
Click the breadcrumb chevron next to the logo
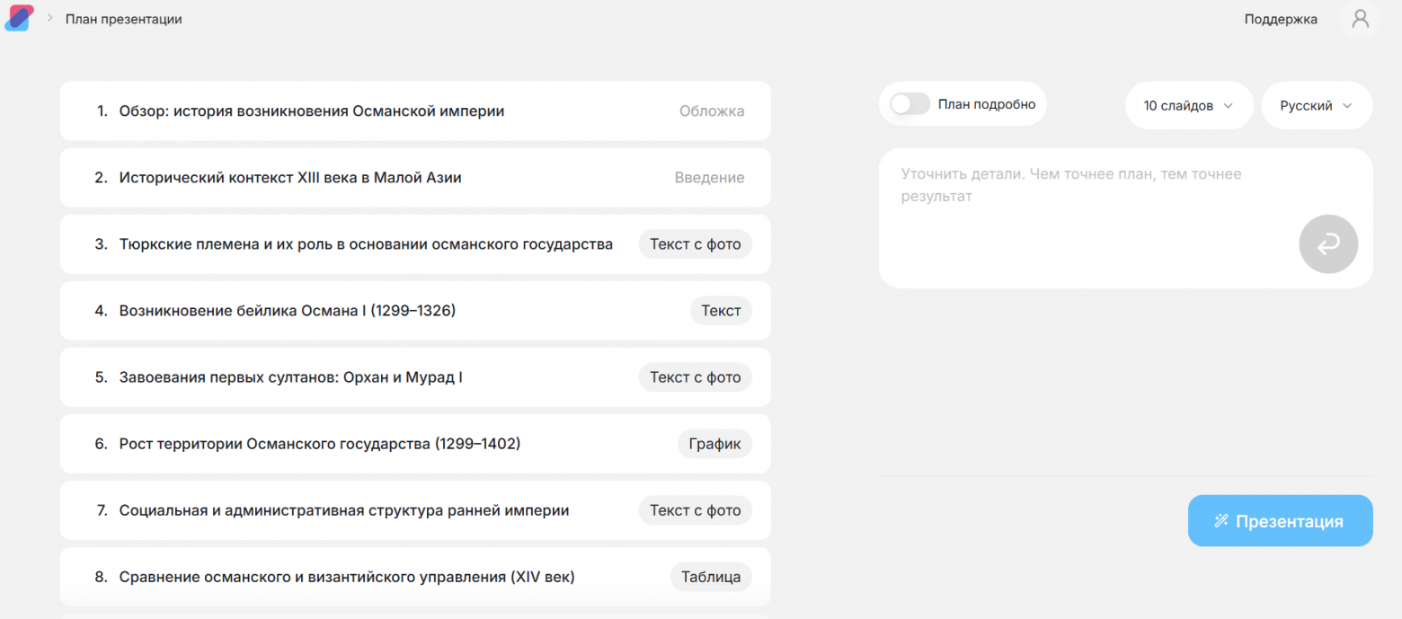coord(50,18)
